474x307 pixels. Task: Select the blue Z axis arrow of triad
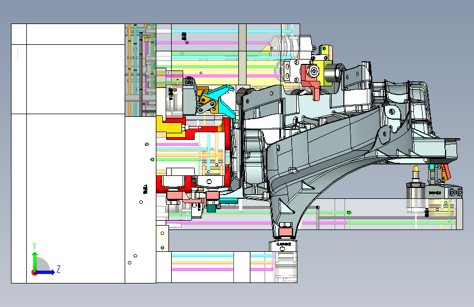pos(45,272)
